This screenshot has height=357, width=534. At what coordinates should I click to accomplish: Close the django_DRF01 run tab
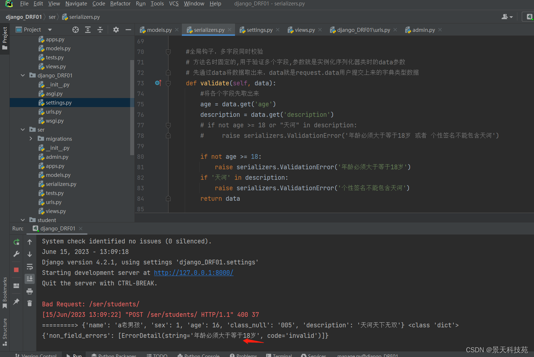tap(81, 229)
